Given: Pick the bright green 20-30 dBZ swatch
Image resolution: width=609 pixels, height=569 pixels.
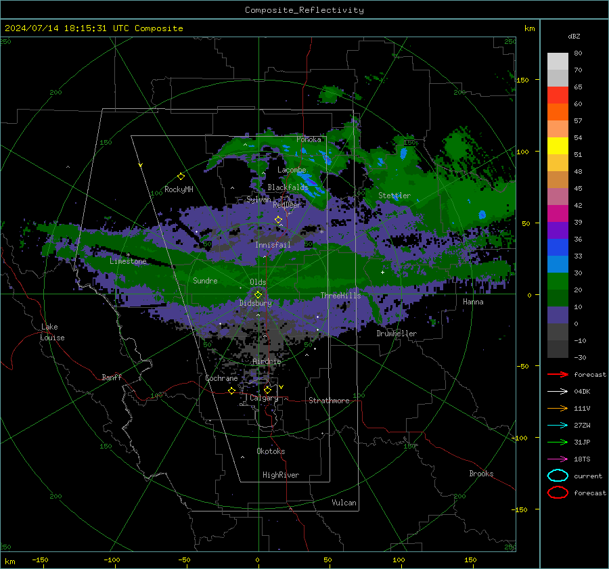Looking at the screenshot, I should click(558, 281).
